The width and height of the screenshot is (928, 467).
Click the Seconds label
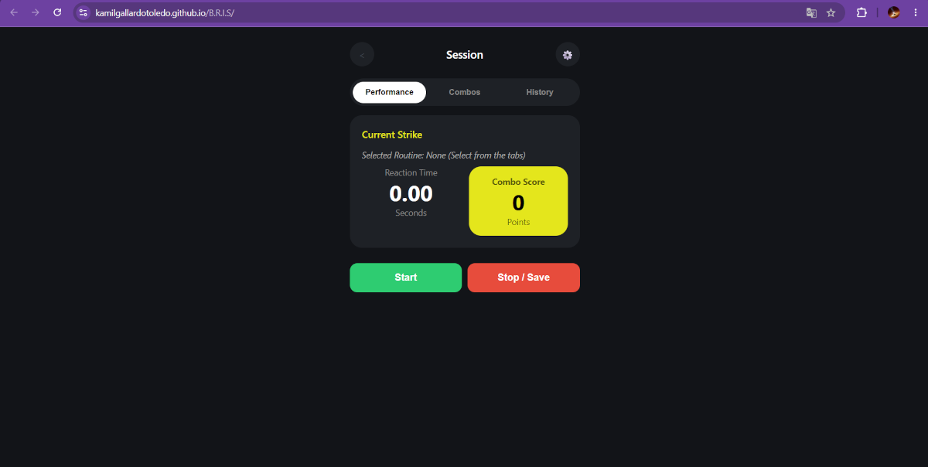411,213
